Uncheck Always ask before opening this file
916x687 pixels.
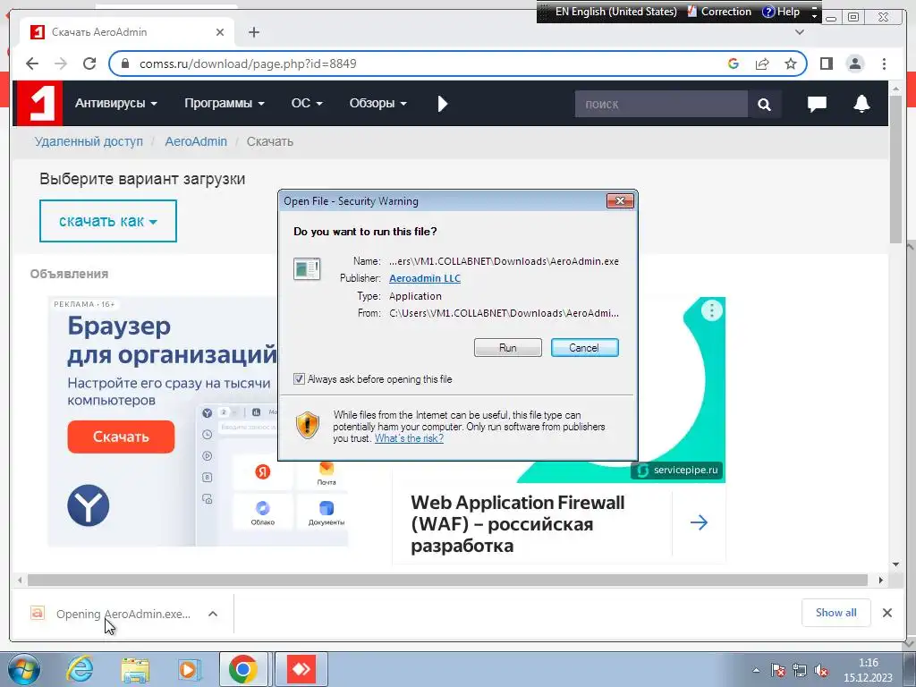pyautogui.click(x=299, y=379)
